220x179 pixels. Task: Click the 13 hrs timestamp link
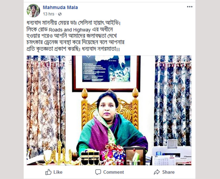point(49,14)
